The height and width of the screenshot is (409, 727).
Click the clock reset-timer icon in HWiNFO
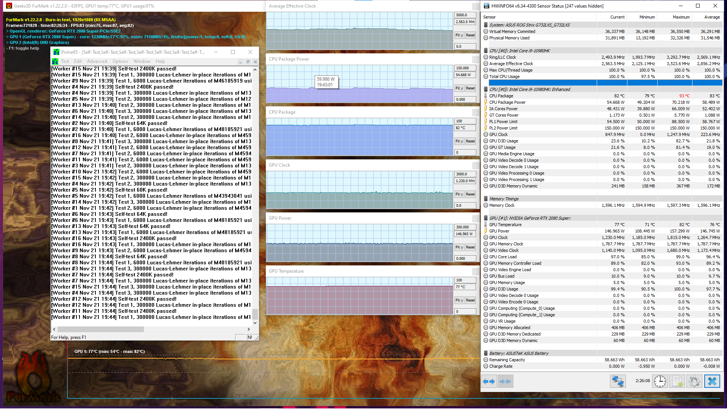coord(660,381)
